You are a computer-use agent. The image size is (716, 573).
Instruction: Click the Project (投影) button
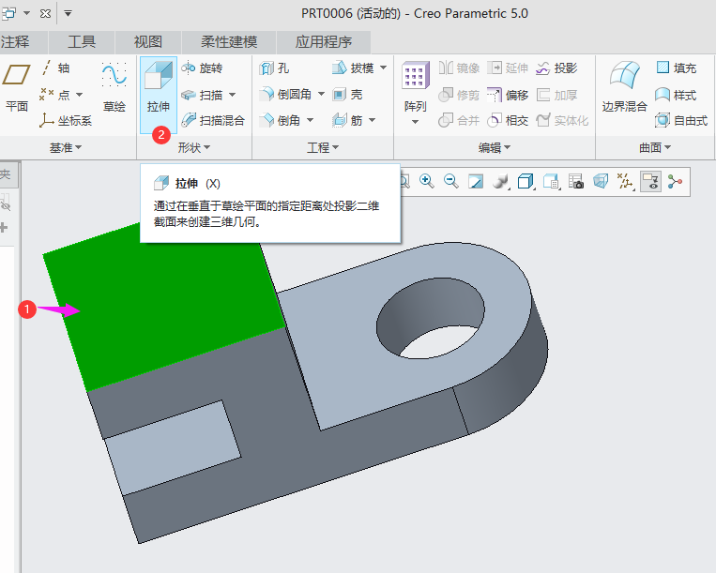coord(556,68)
